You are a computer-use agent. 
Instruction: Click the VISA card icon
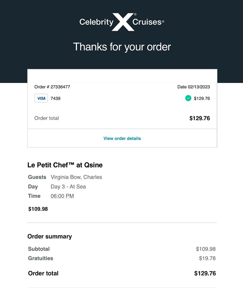pyautogui.click(x=41, y=98)
